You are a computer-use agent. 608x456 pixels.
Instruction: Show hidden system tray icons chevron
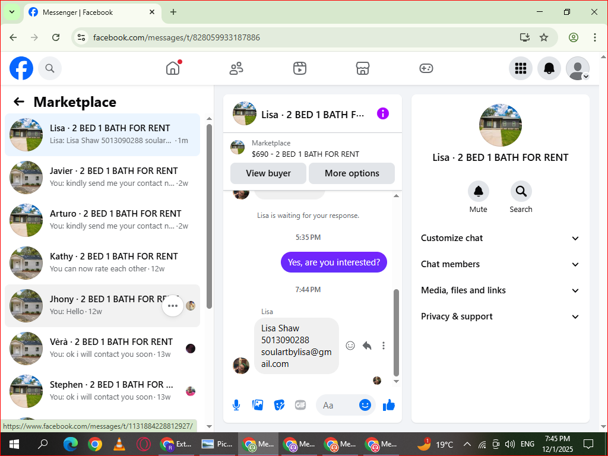click(467, 444)
